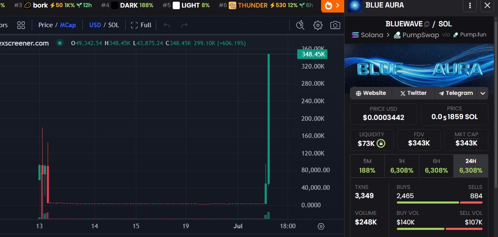Click the Solana chain logo
Viewport: 498px width, 237px height.
coord(355,35)
